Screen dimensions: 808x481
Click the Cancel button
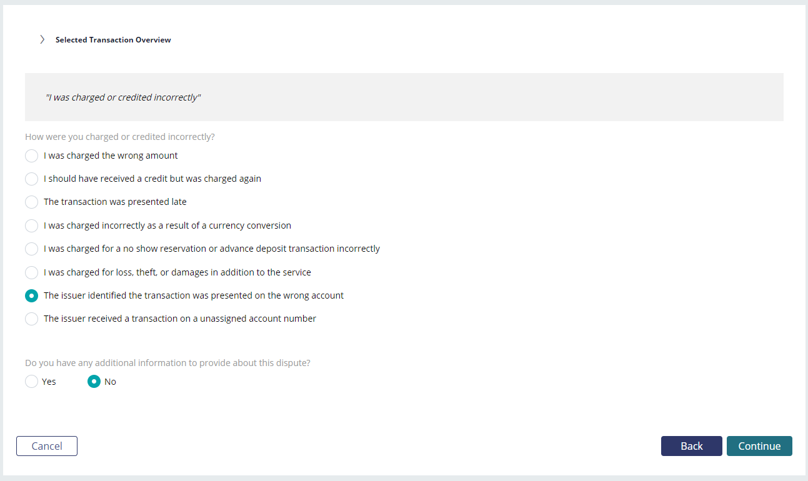click(47, 446)
